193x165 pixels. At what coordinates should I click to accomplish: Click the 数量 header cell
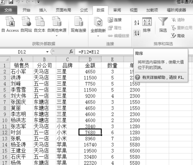coord(112,66)
